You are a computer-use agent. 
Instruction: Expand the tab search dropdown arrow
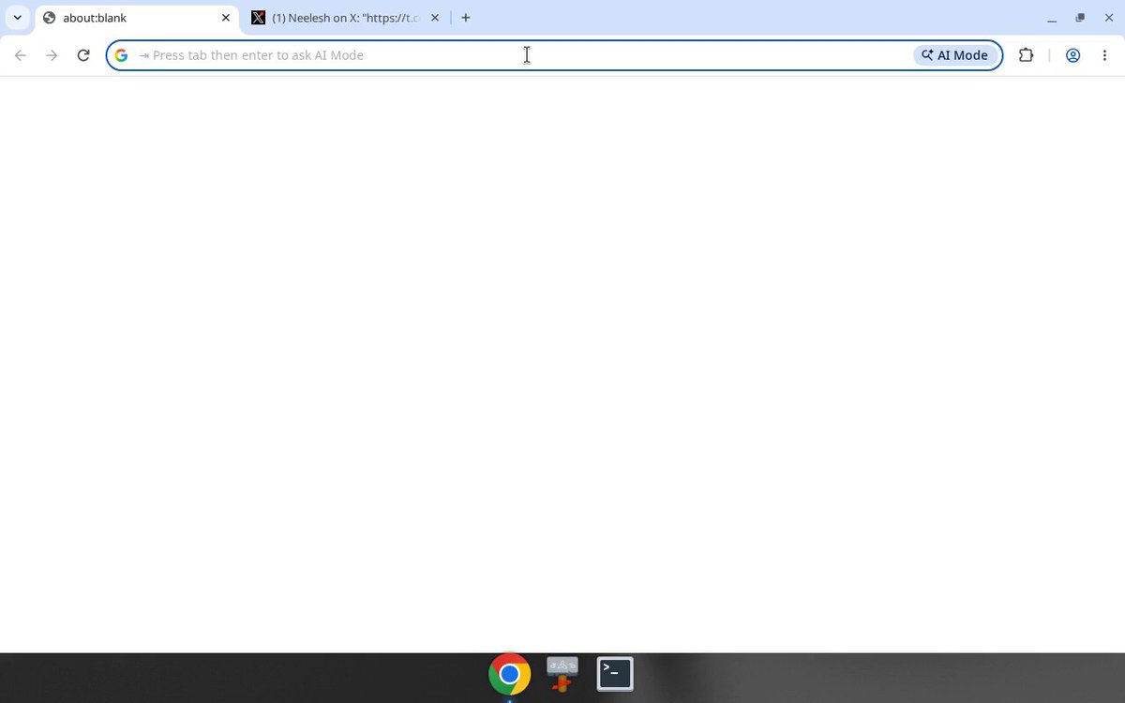(17, 18)
